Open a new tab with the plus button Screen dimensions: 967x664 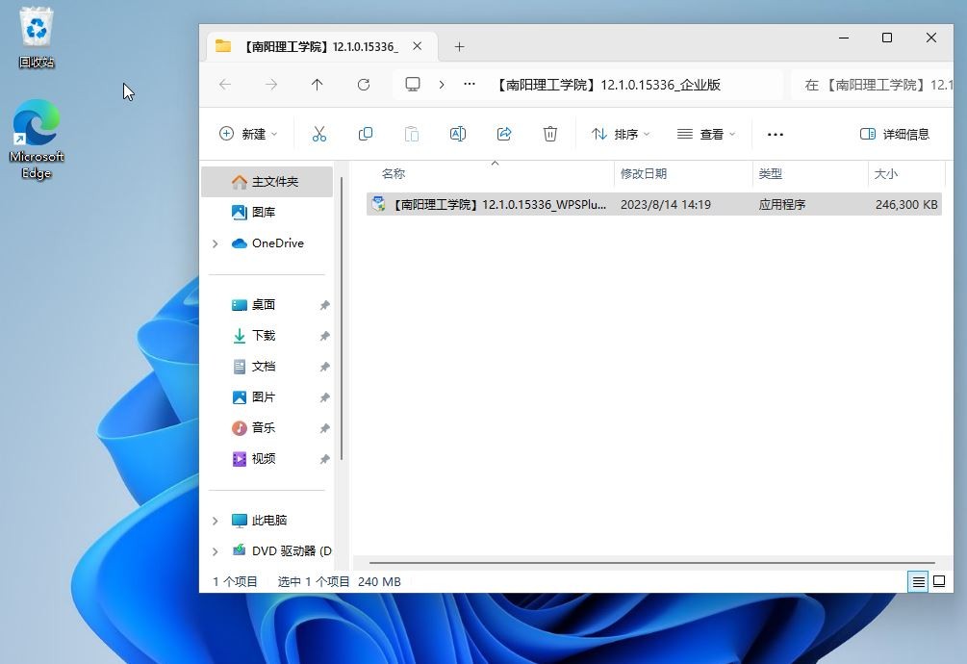[x=459, y=46]
